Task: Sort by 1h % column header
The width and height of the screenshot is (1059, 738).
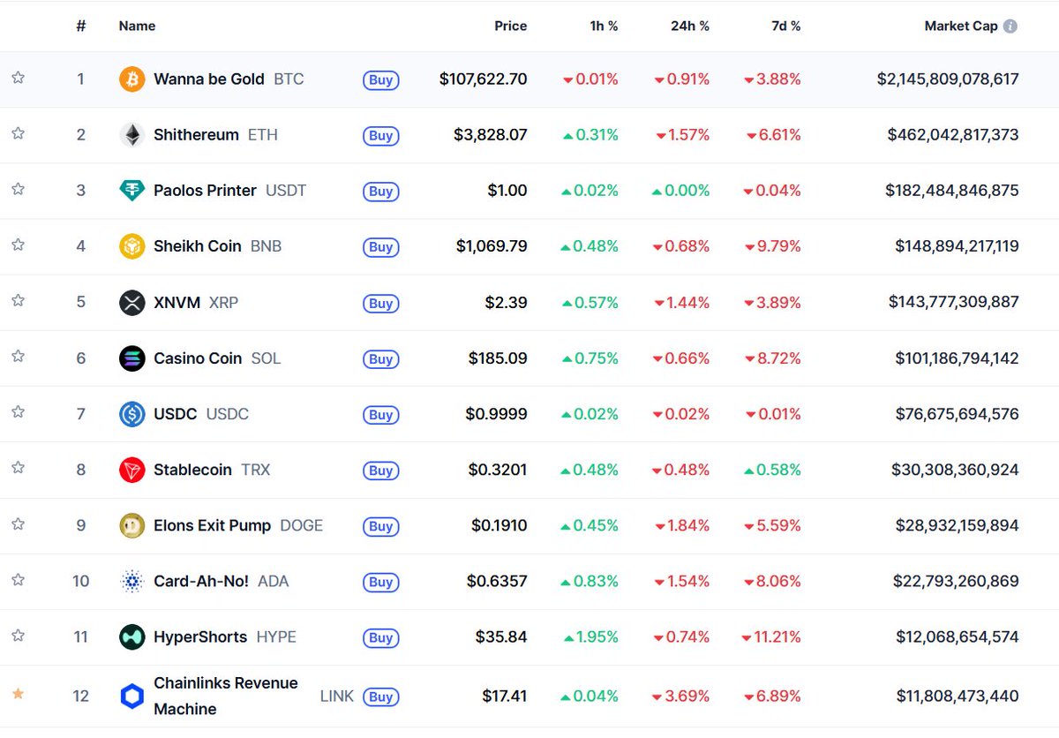Action: coord(604,26)
